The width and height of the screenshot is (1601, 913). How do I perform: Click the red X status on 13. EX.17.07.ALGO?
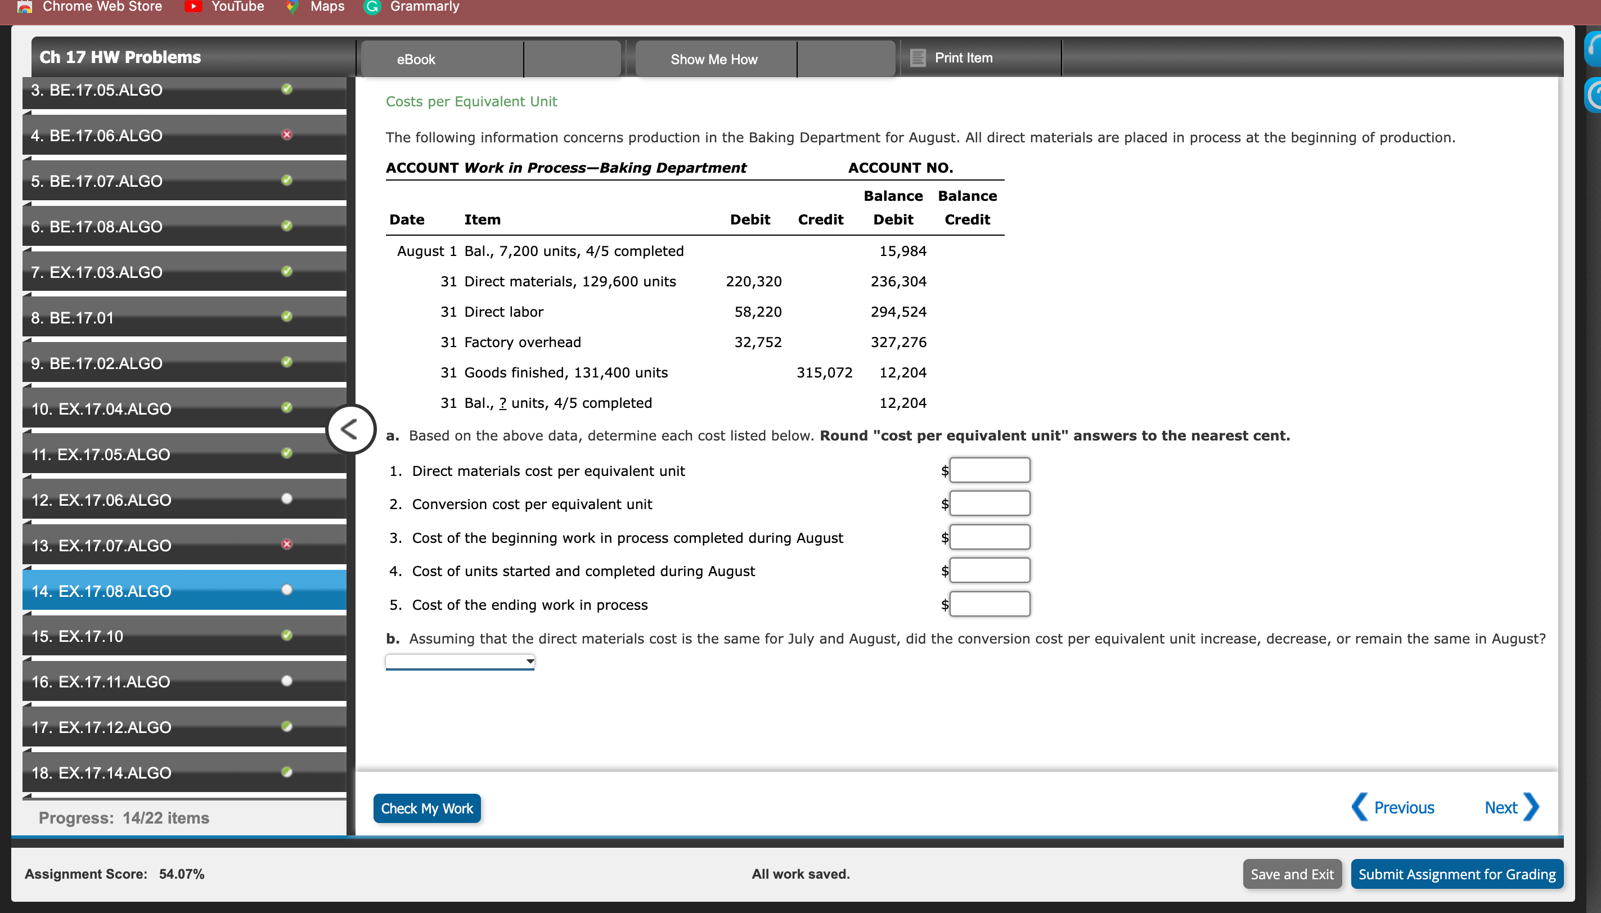[286, 545]
